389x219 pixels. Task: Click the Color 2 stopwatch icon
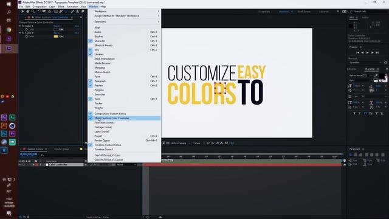click(26, 36)
